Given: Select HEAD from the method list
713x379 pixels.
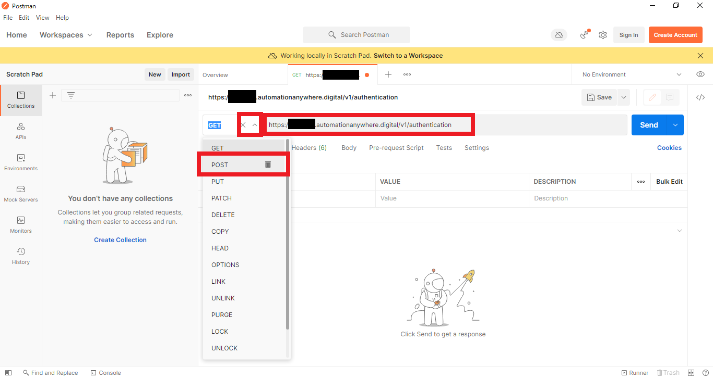Looking at the screenshot, I should [x=244, y=248].
